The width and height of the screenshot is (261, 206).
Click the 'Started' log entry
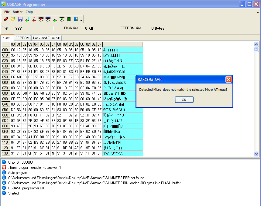(13, 193)
